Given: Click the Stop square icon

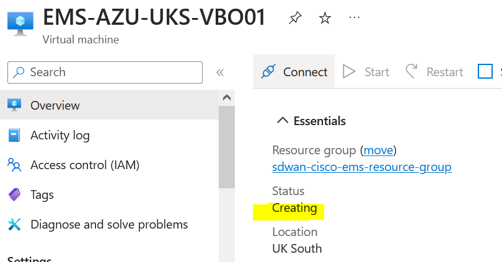Looking at the screenshot, I should 485,71.
